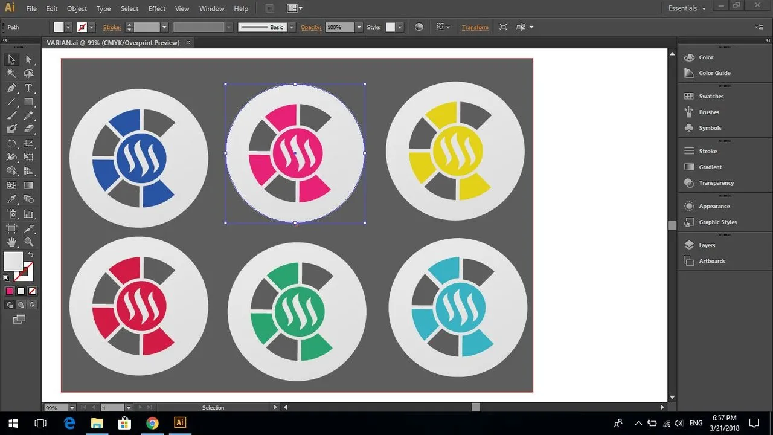Pick the Paintbrush tool

(x=11, y=115)
